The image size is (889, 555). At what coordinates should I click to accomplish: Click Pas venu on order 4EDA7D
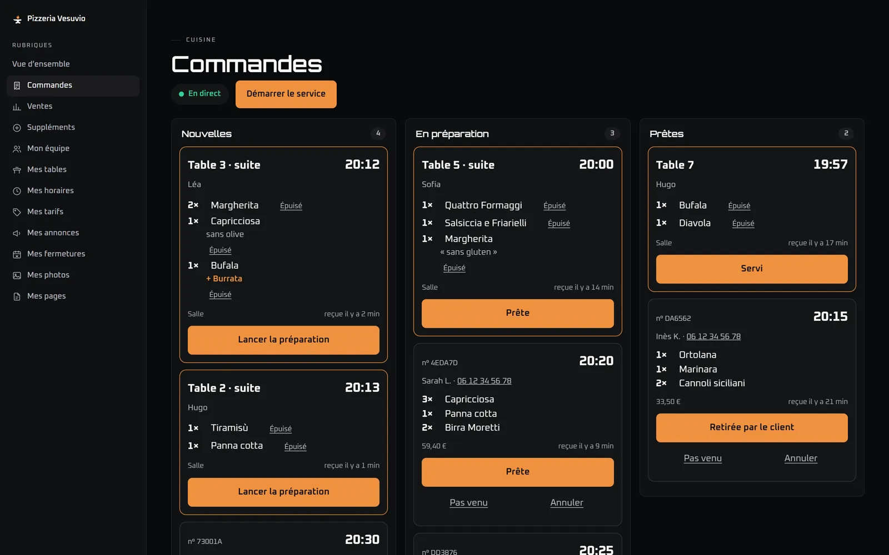pyautogui.click(x=468, y=502)
